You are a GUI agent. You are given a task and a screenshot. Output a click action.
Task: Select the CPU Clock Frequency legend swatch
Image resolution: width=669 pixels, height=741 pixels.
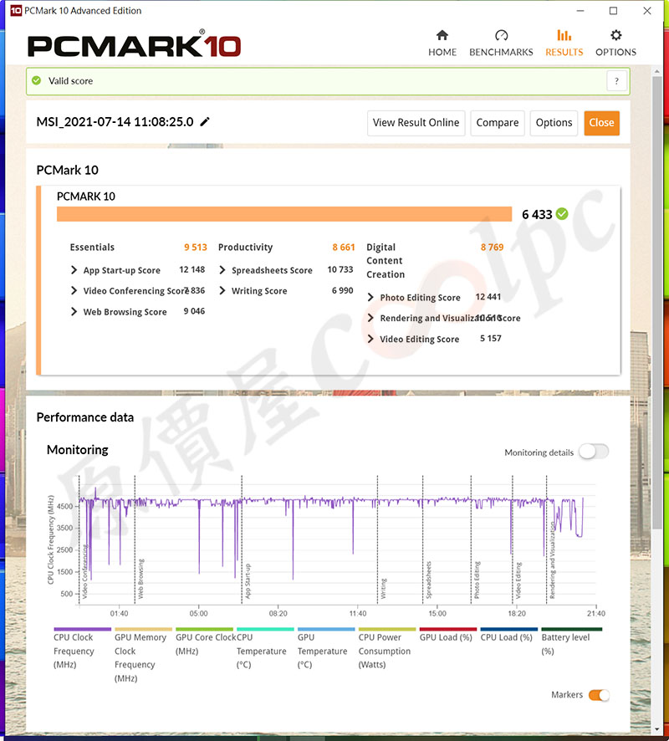[x=82, y=630]
